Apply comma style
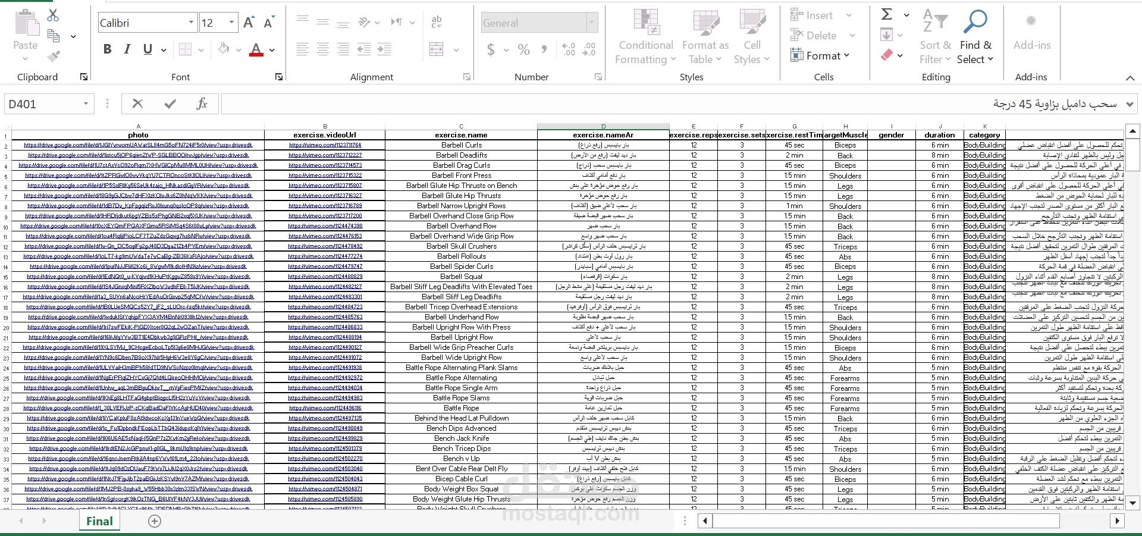Screen dimensions: 1142x536 pyautogui.click(x=544, y=49)
